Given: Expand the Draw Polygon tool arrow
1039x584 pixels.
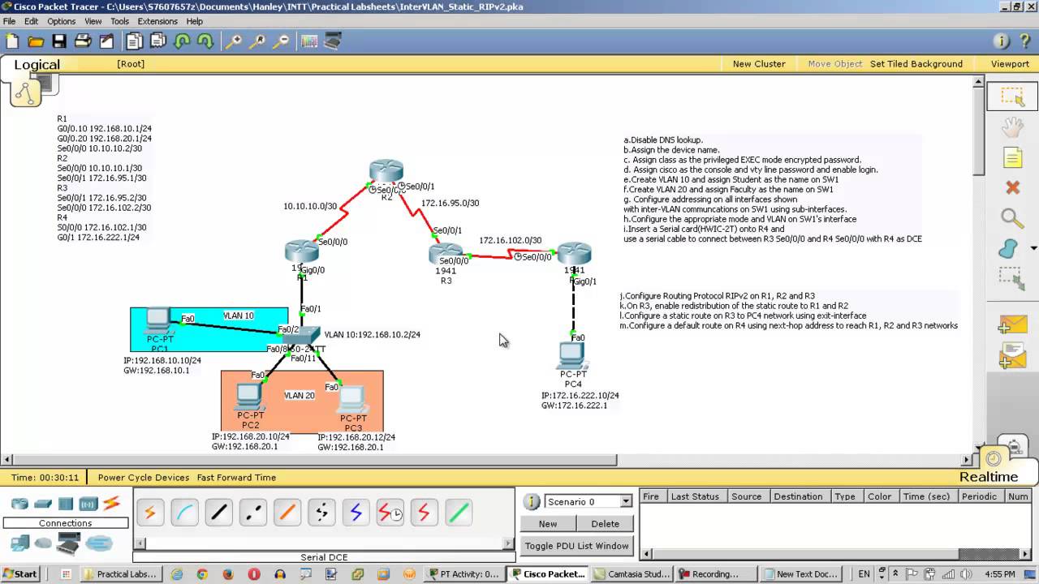Looking at the screenshot, I should [x=1033, y=248].
